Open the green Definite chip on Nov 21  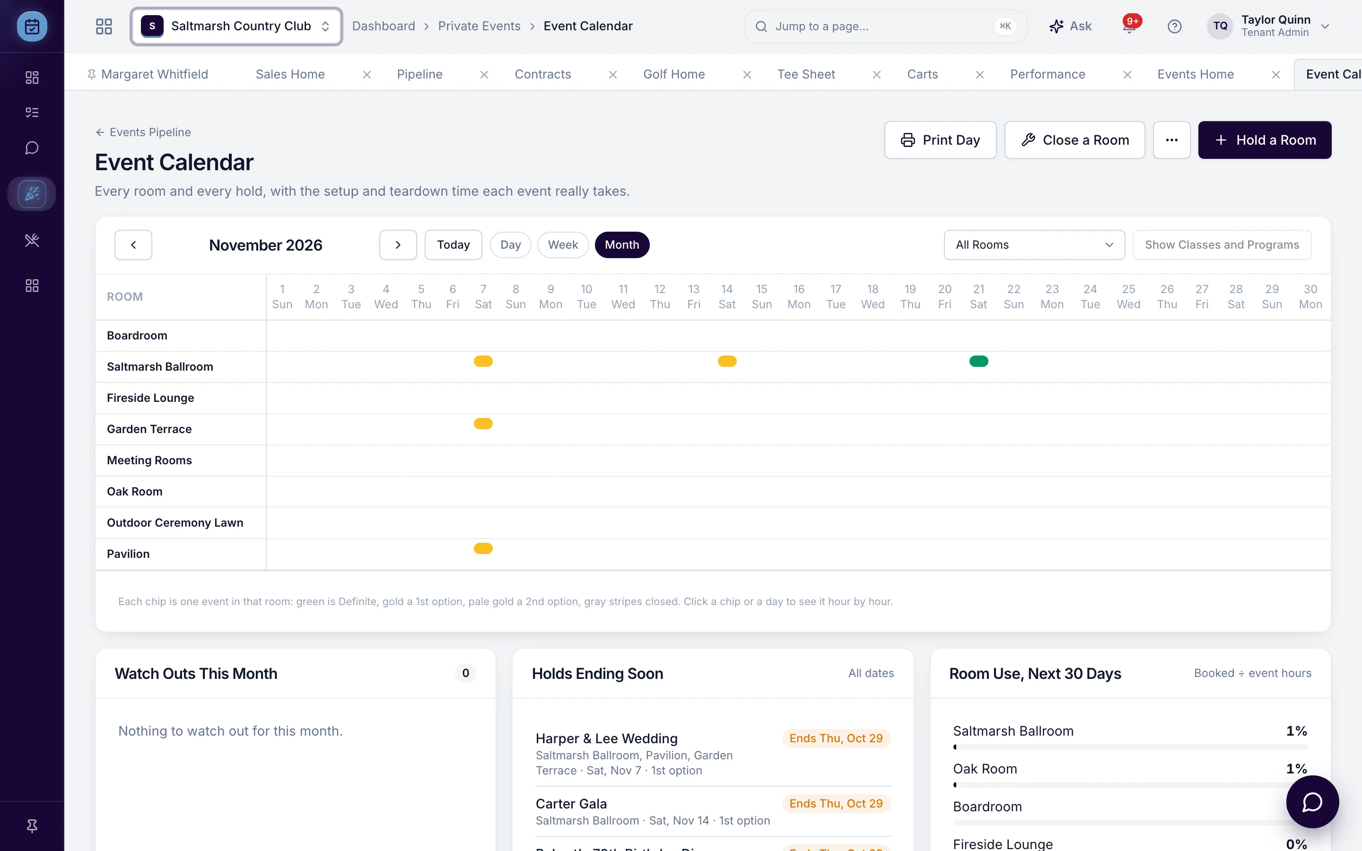point(979,361)
